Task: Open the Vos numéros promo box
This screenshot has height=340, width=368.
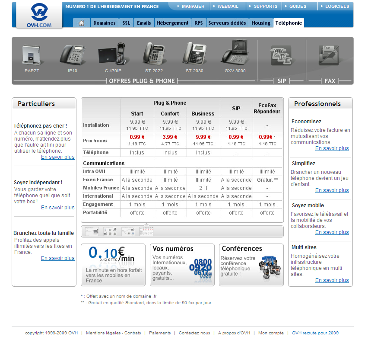Action: point(182,265)
